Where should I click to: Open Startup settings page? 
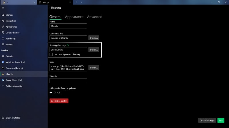(24, 15)
